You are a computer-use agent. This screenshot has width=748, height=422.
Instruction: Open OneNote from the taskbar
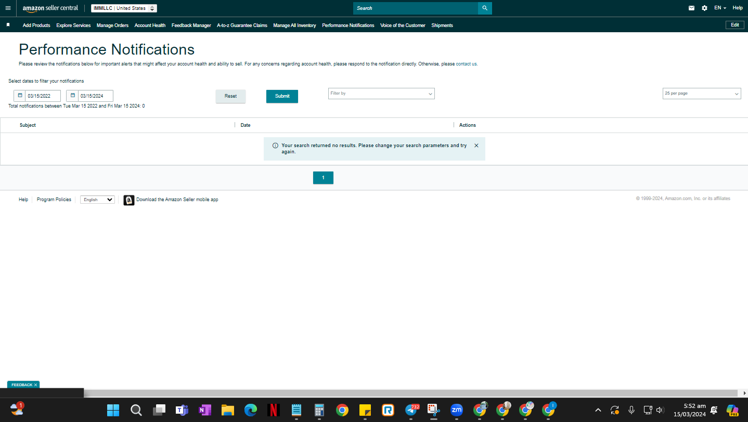(204, 410)
